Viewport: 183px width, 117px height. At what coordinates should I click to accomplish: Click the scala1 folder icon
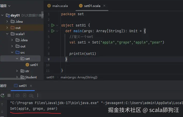click(12, 34)
